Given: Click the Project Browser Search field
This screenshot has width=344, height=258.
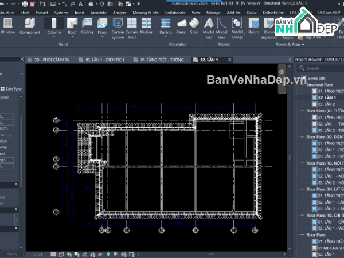Looking at the screenshot, I should (x=320, y=68).
